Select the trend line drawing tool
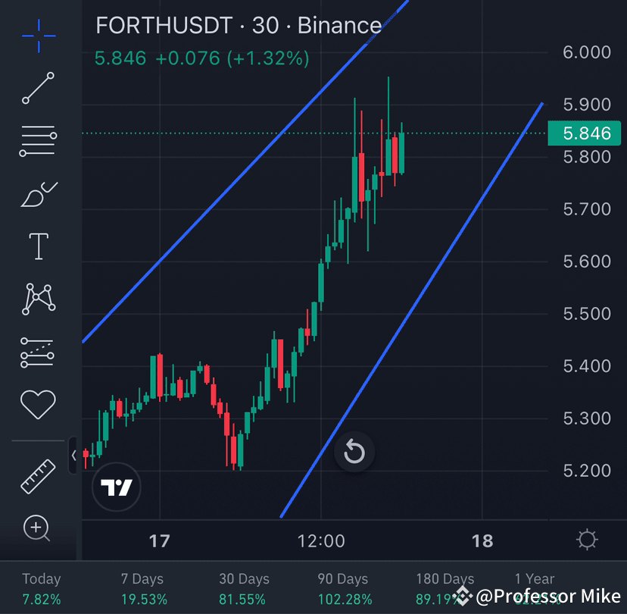Viewport: 627px width, 614px height. coord(38,88)
